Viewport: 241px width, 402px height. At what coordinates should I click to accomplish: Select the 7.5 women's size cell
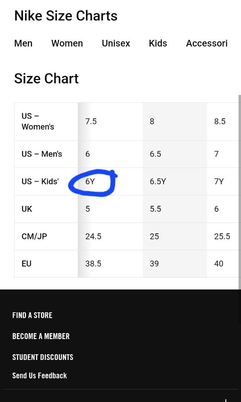110,121
